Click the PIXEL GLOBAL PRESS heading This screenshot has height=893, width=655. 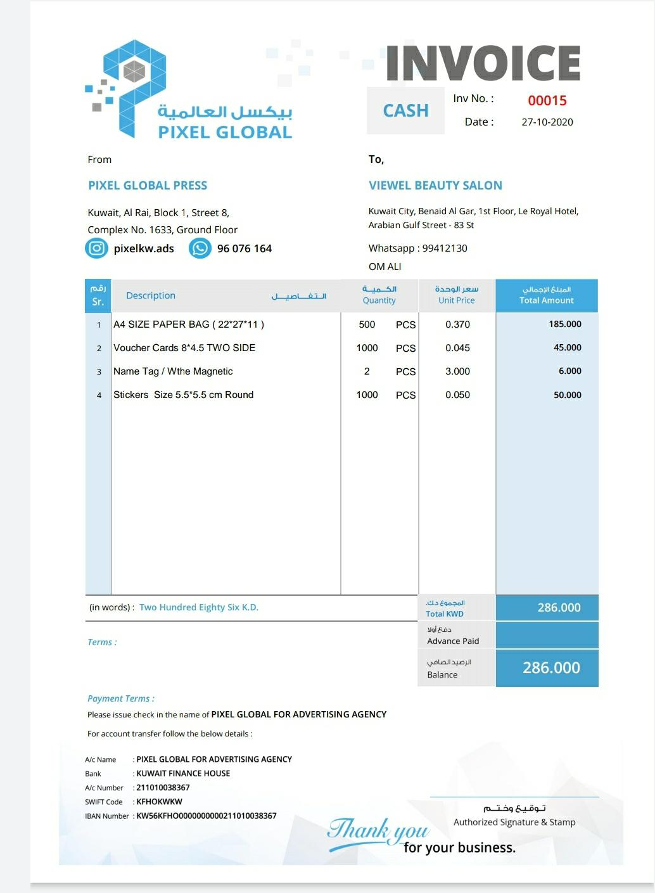coord(148,186)
